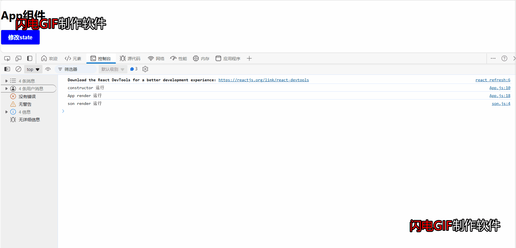This screenshot has width=516, height=248.
Task: Open the son.js:4 source link
Action: (501, 104)
